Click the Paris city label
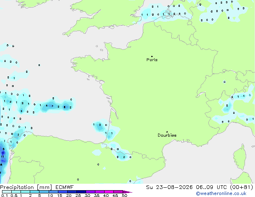Image resolution: width=255 pixels, height=197 pixels. point(152,60)
